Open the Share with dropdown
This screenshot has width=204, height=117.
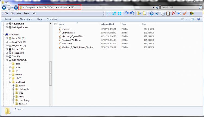pos(26,19)
